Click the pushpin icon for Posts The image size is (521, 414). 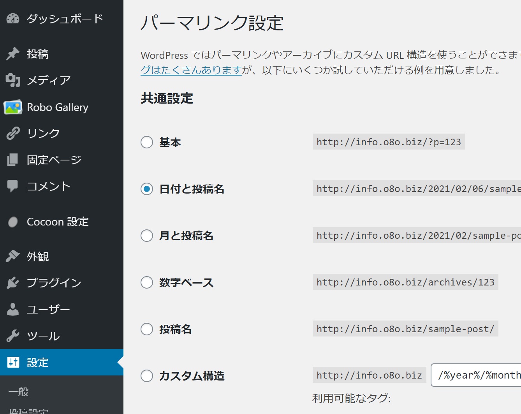pyautogui.click(x=13, y=54)
